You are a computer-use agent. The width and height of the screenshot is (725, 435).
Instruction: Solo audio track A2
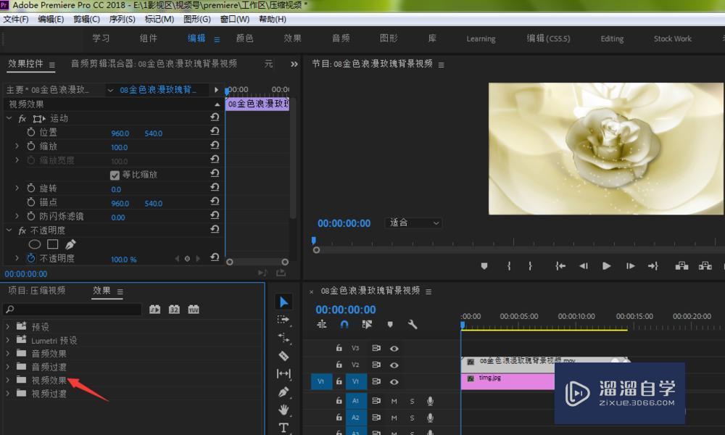click(412, 418)
